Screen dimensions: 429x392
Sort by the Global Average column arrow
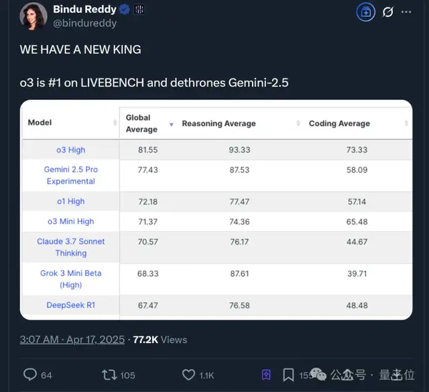(x=172, y=124)
